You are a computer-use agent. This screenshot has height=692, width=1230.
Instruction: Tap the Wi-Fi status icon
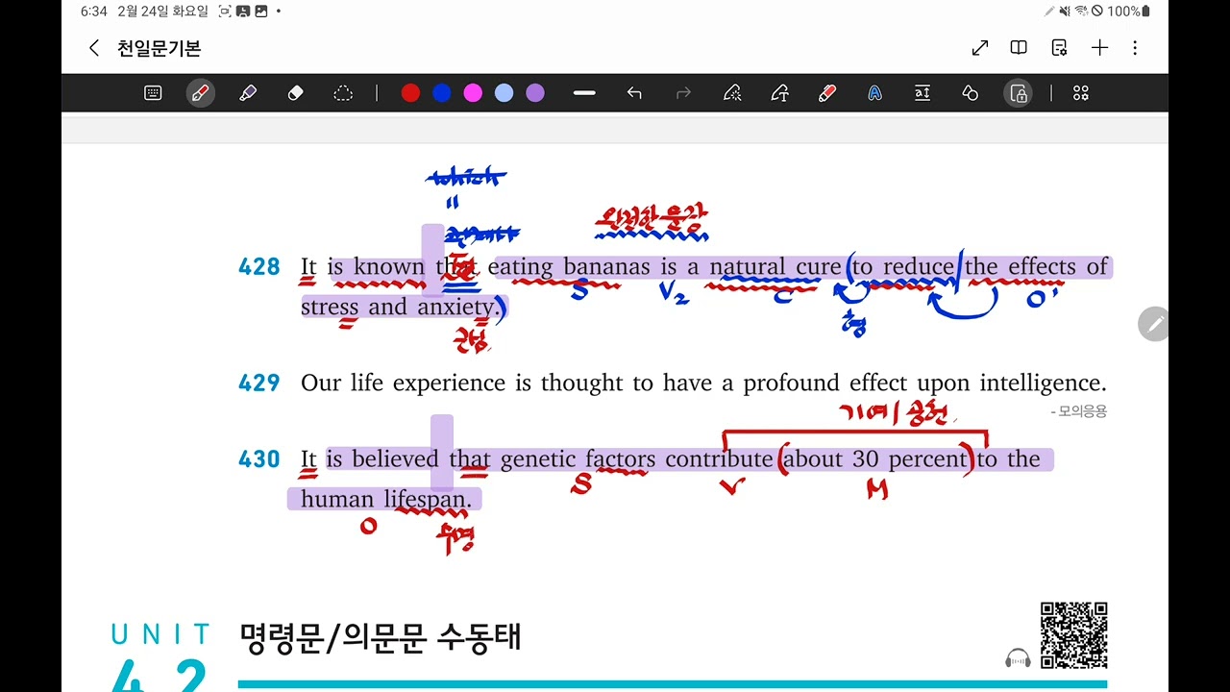tap(1081, 12)
